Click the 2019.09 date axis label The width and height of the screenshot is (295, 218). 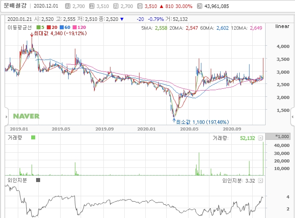point(105,129)
